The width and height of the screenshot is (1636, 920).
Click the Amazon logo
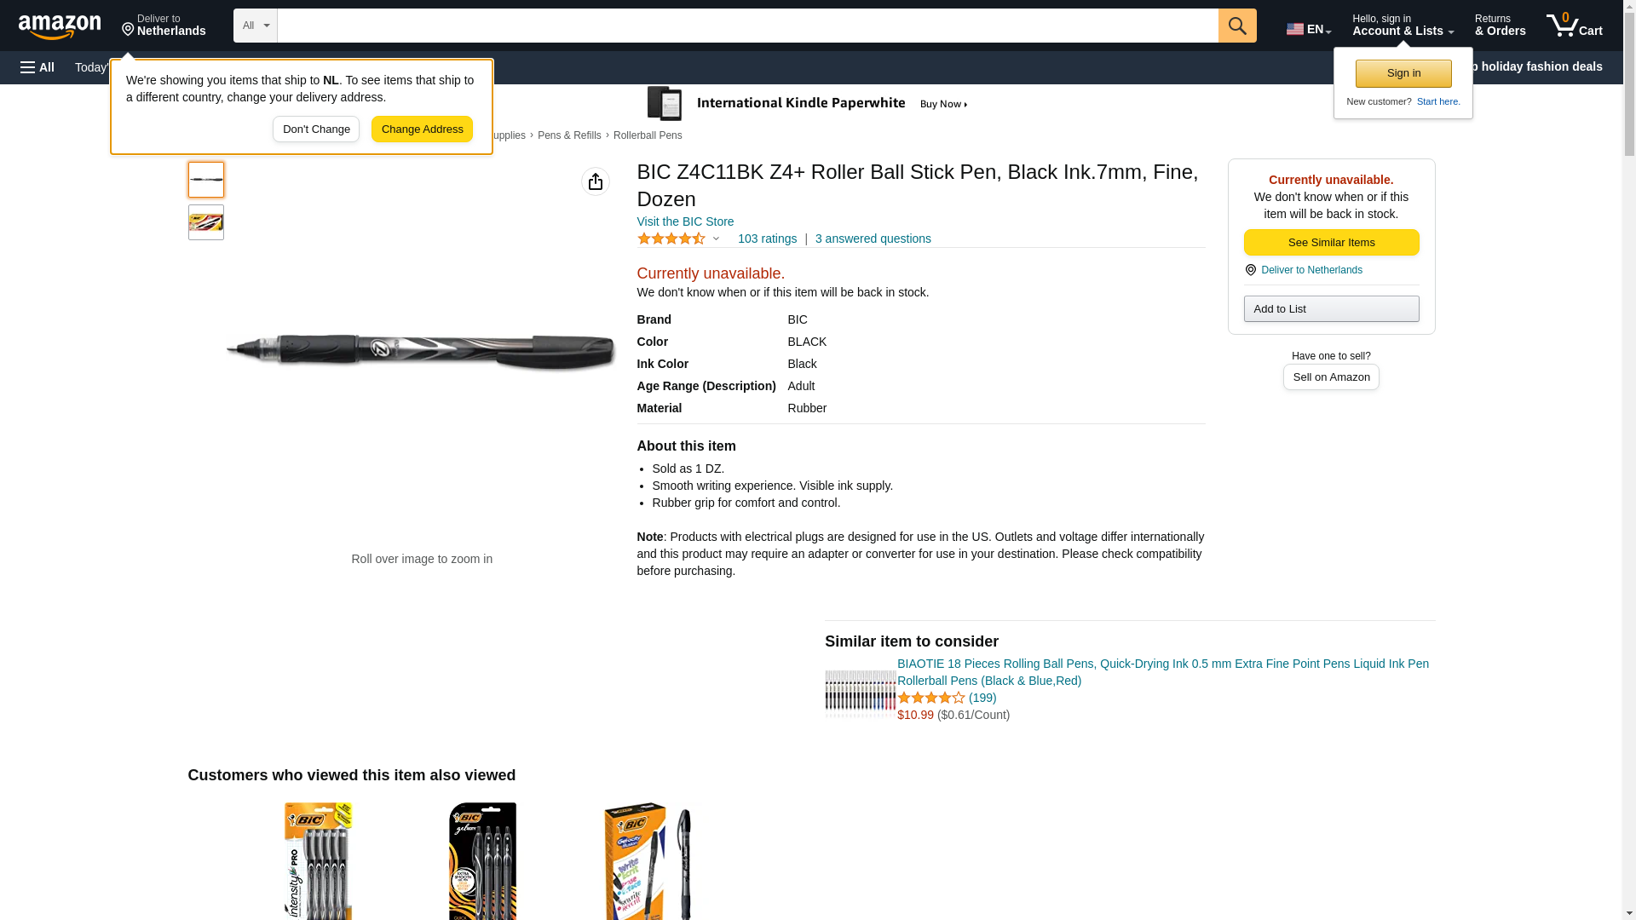click(x=60, y=26)
